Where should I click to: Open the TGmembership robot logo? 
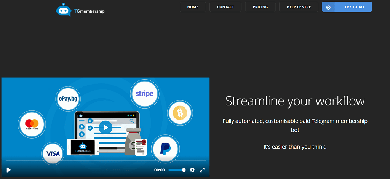tap(80, 10)
